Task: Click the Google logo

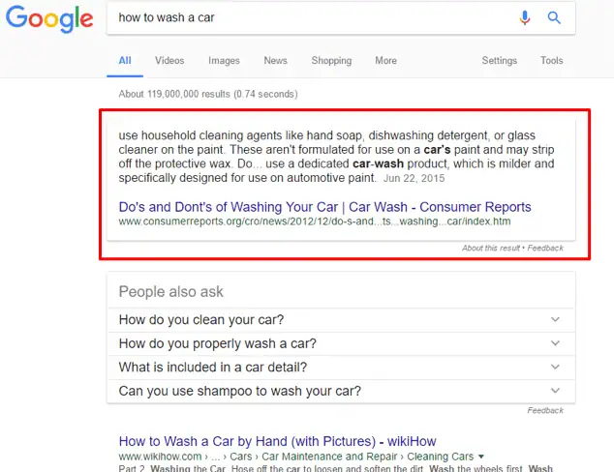Action: click(48, 18)
